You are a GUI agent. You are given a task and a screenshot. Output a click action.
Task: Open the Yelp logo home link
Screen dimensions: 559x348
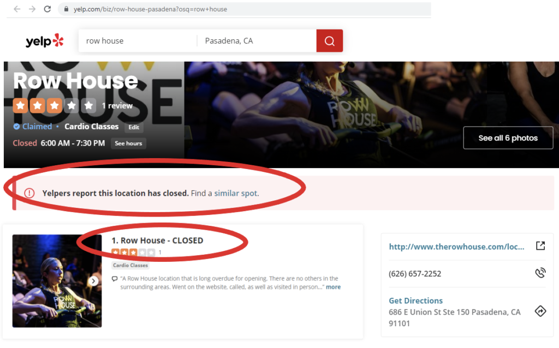pyautogui.click(x=45, y=40)
